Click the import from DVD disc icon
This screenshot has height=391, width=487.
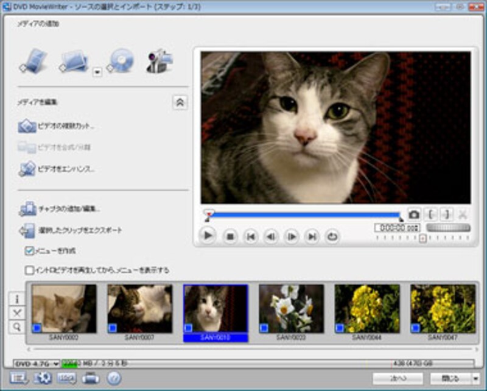pyautogui.click(x=119, y=61)
